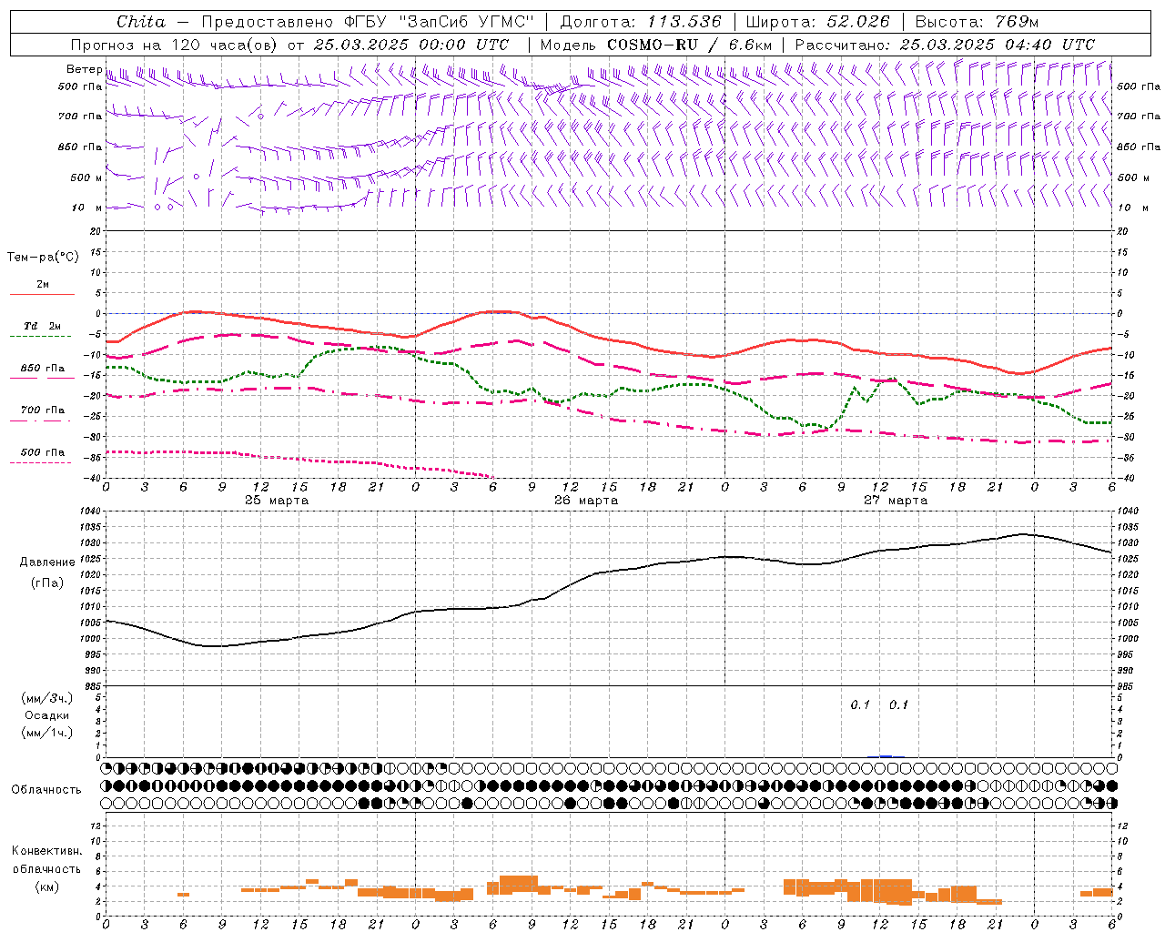1165x932 pixels.
Task: Click "Прогноз на 120 часа(ов)" forecast text
Action: [x=174, y=45]
